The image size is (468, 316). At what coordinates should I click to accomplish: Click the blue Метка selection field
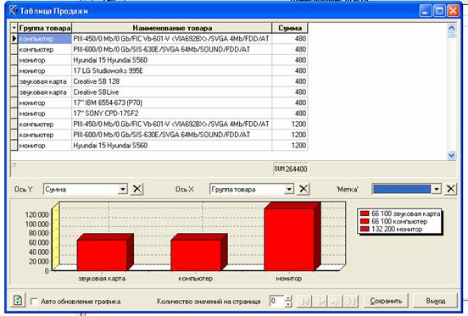click(x=402, y=189)
